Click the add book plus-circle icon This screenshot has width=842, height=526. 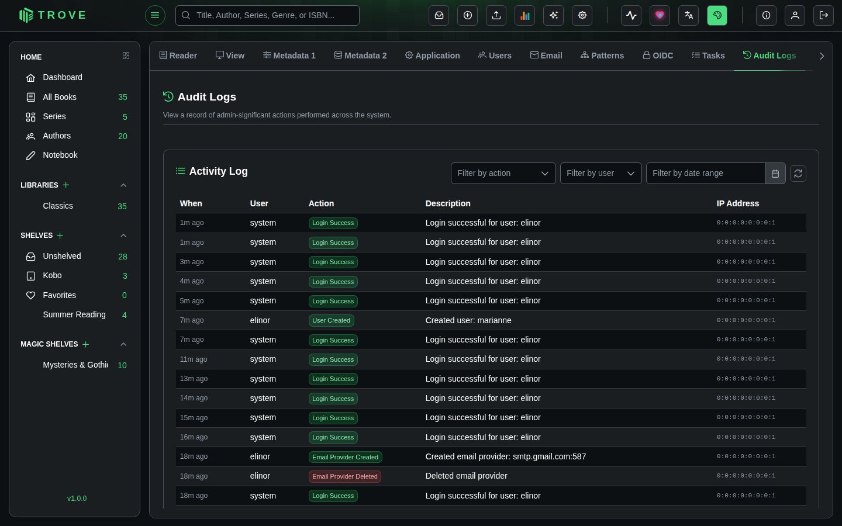click(468, 15)
